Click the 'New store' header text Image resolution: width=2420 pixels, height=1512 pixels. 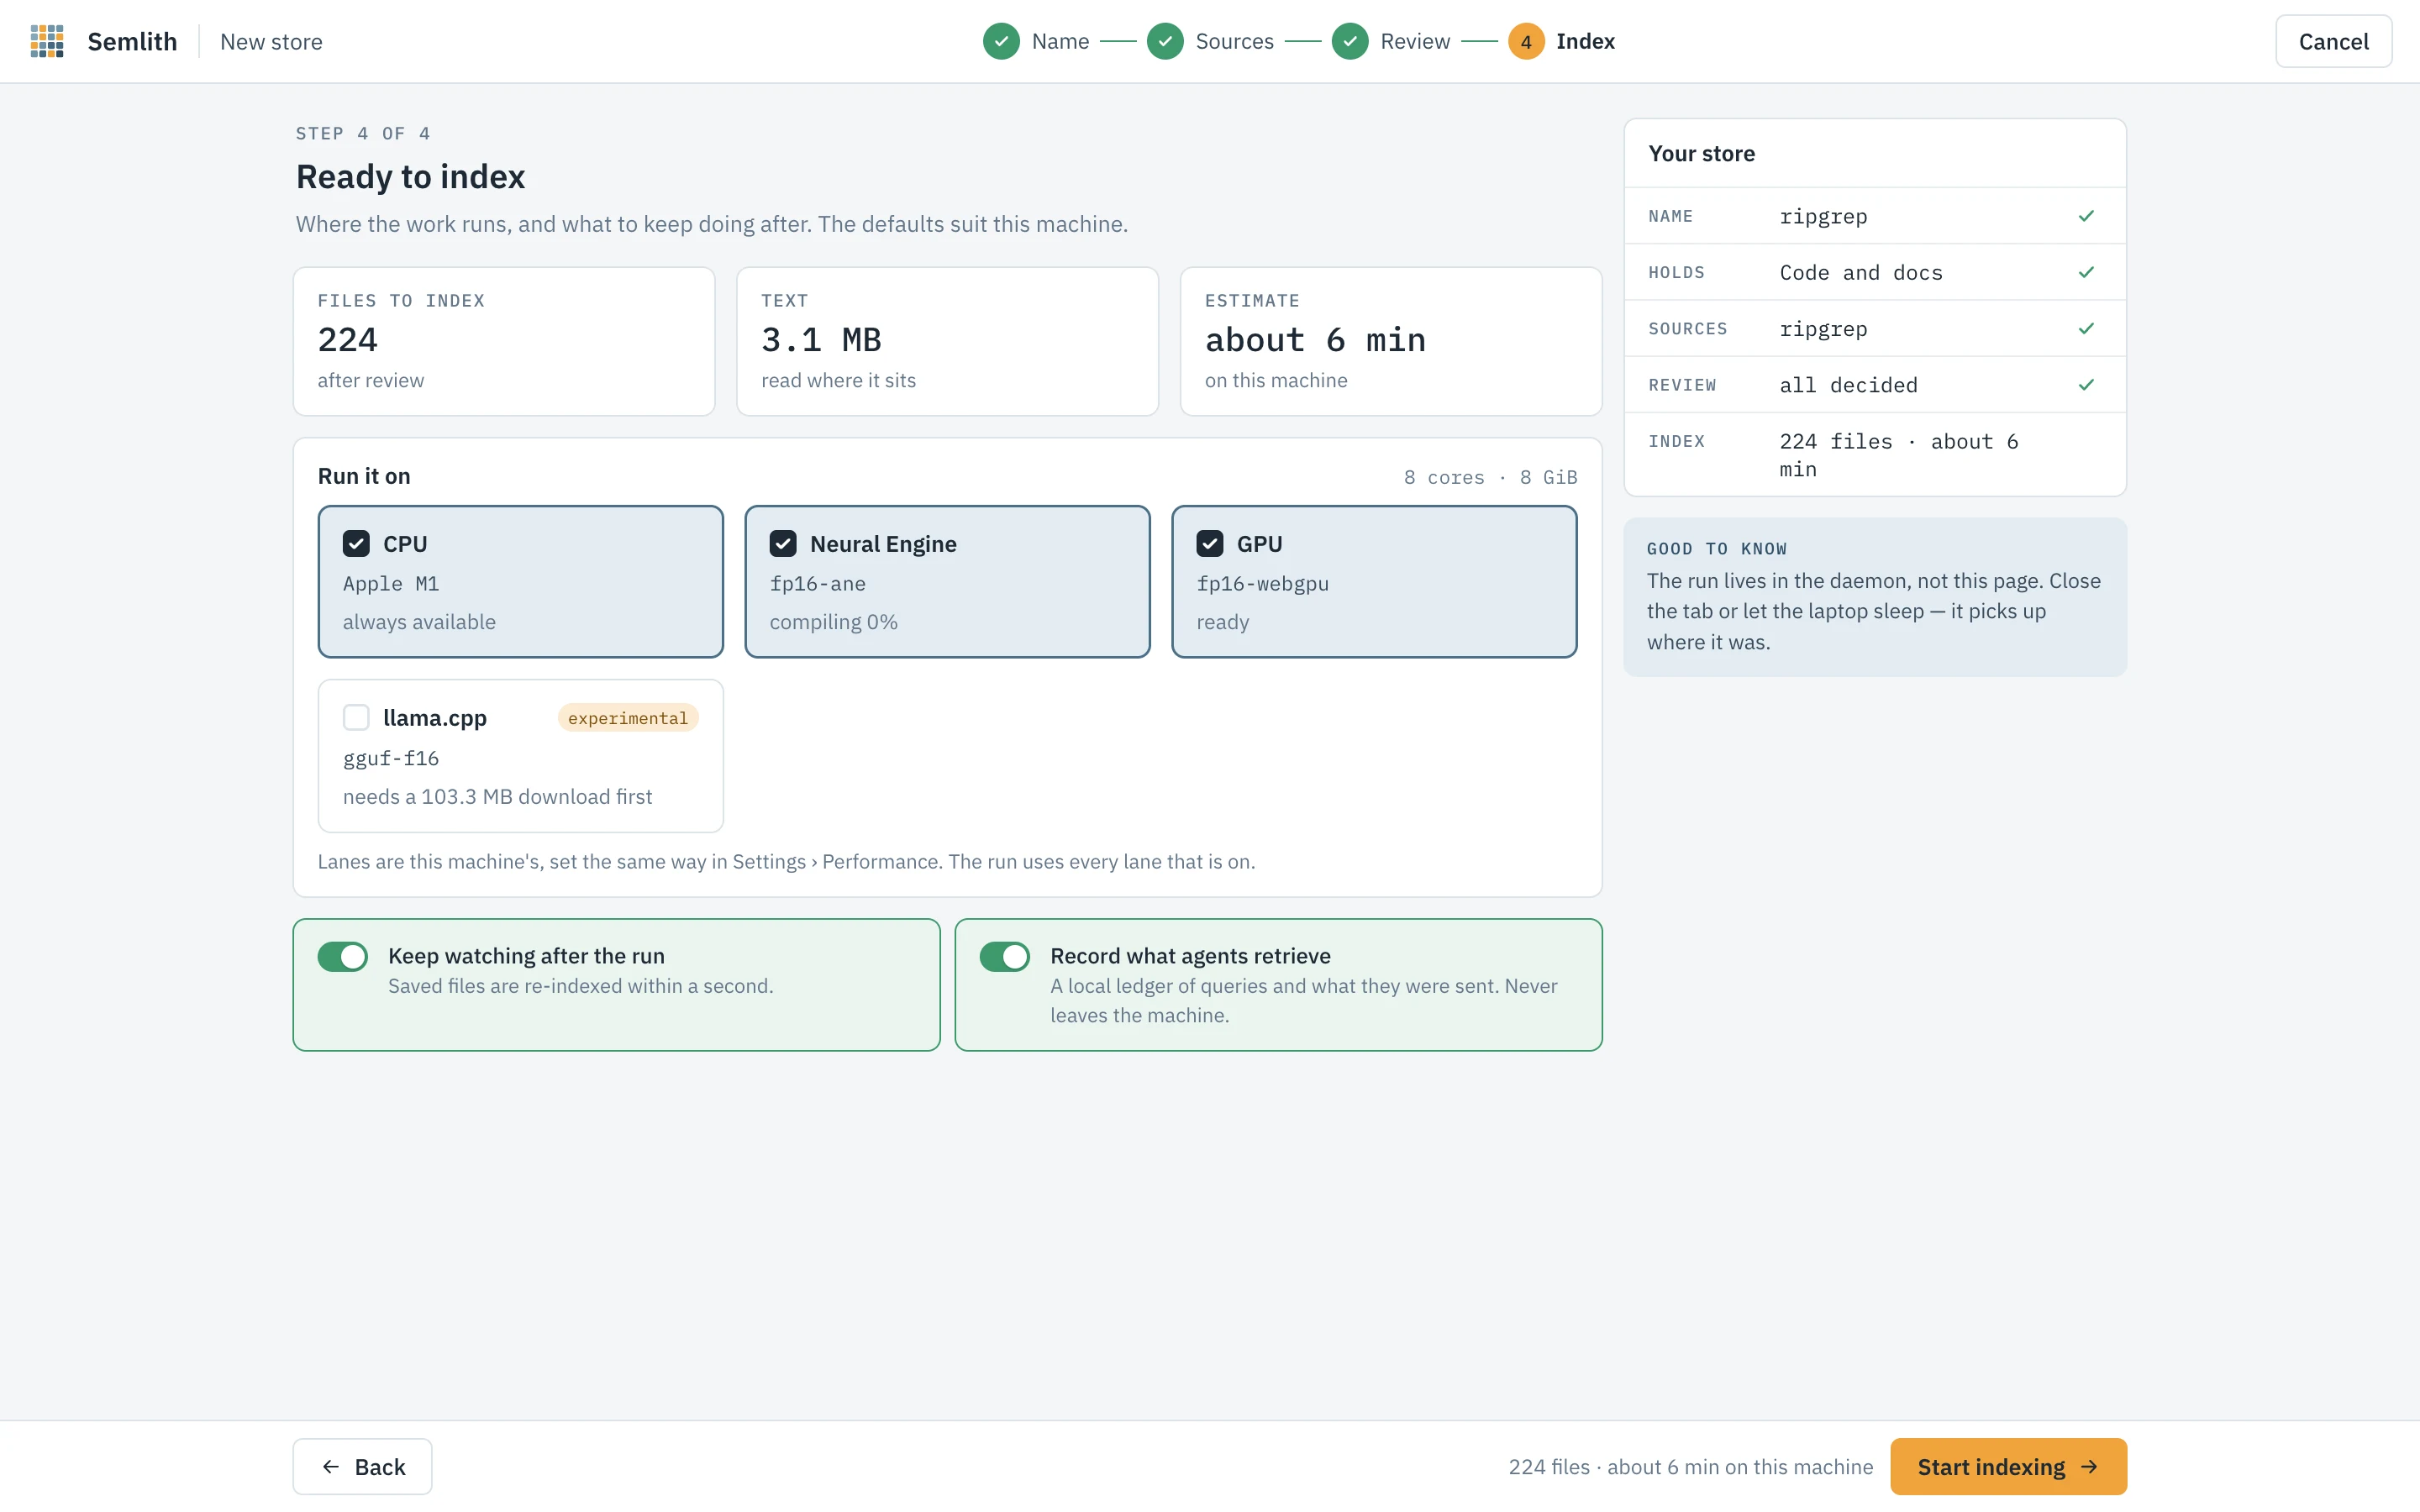[271, 41]
